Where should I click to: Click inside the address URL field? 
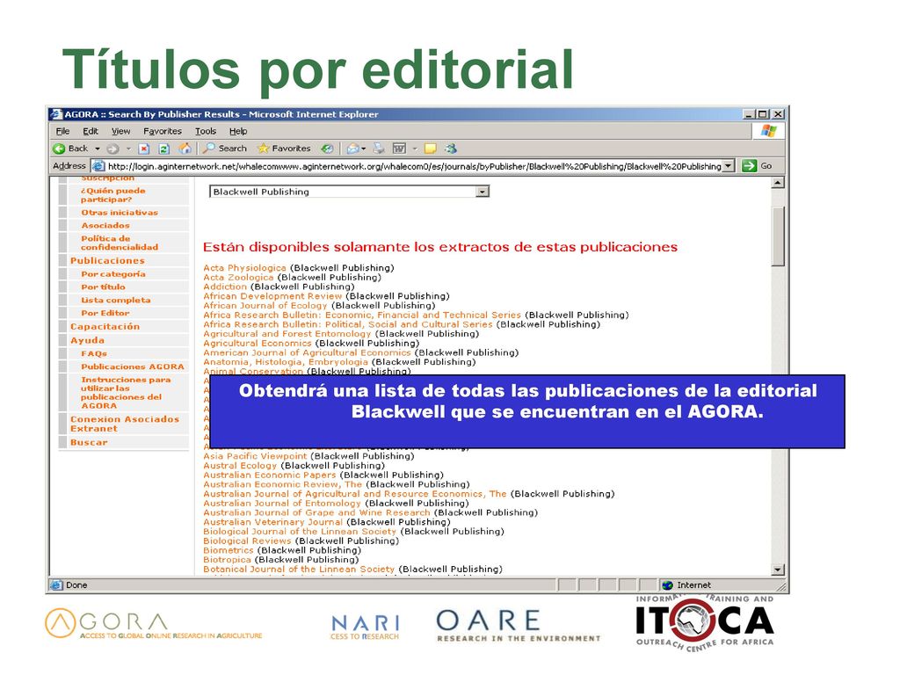414,166
